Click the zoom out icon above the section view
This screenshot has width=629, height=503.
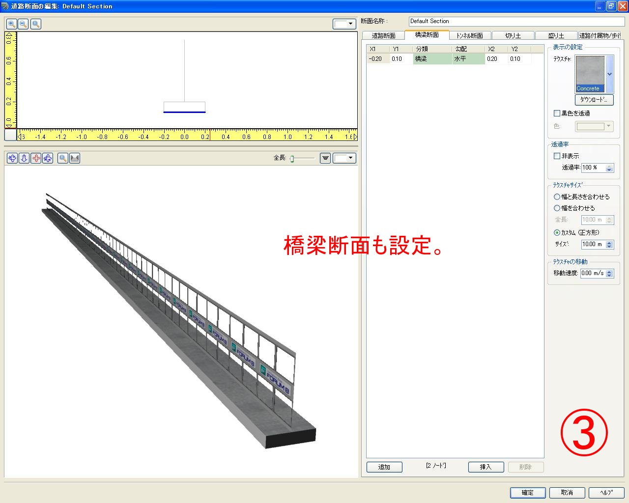(x=23, y=24)
